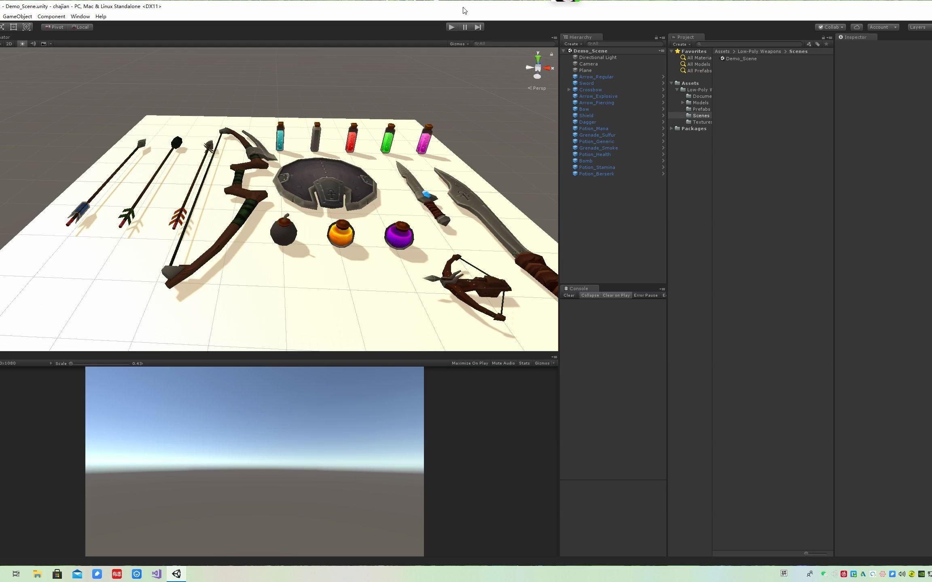Click the Pause button in the toolbar
The image size is (932, 582).
point(465,27)
